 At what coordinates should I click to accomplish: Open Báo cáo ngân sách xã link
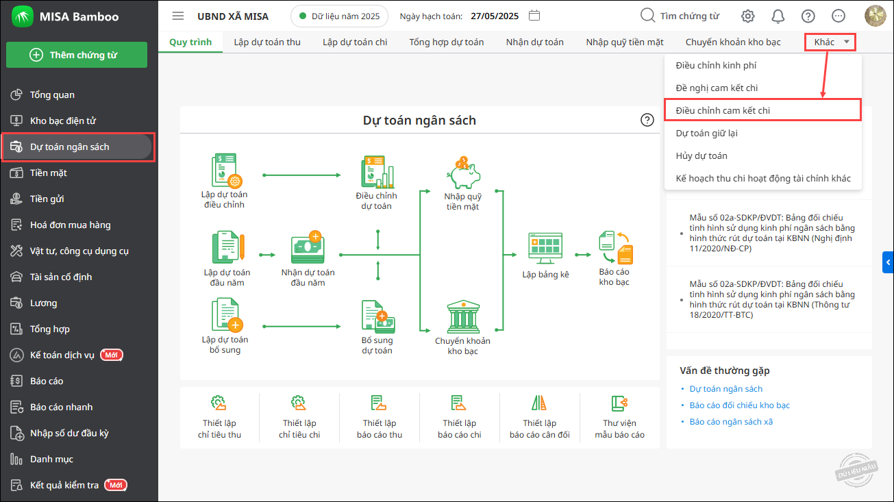(x=731, y=422)
